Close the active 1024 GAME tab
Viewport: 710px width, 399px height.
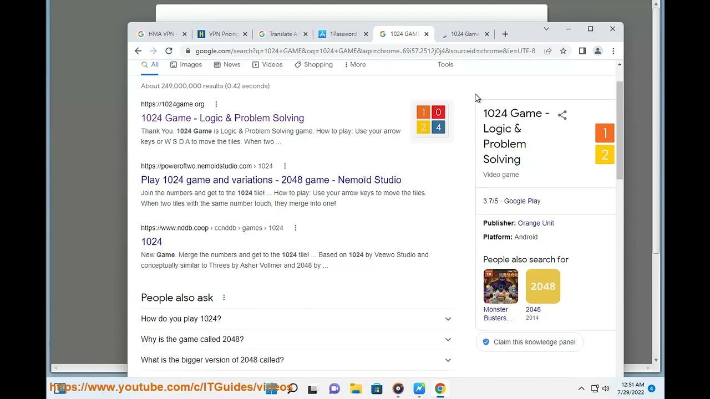(427, 34)
